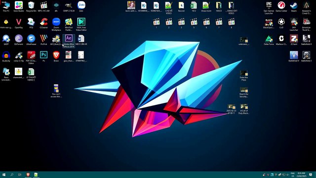This screenshot has height=178, width=316.
Task: Select the video file named 1
Action: pos(157,23)
